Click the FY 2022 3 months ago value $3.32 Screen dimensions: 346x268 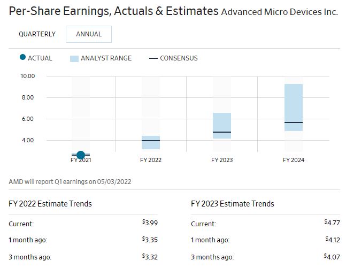click(150, 257)
